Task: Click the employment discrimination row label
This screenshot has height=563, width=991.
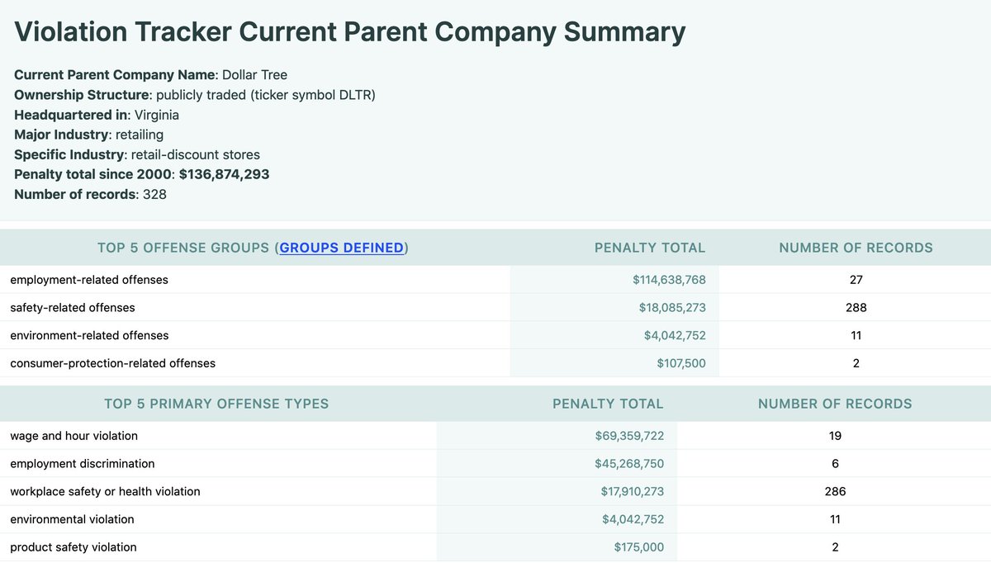Action: [83, 464]
